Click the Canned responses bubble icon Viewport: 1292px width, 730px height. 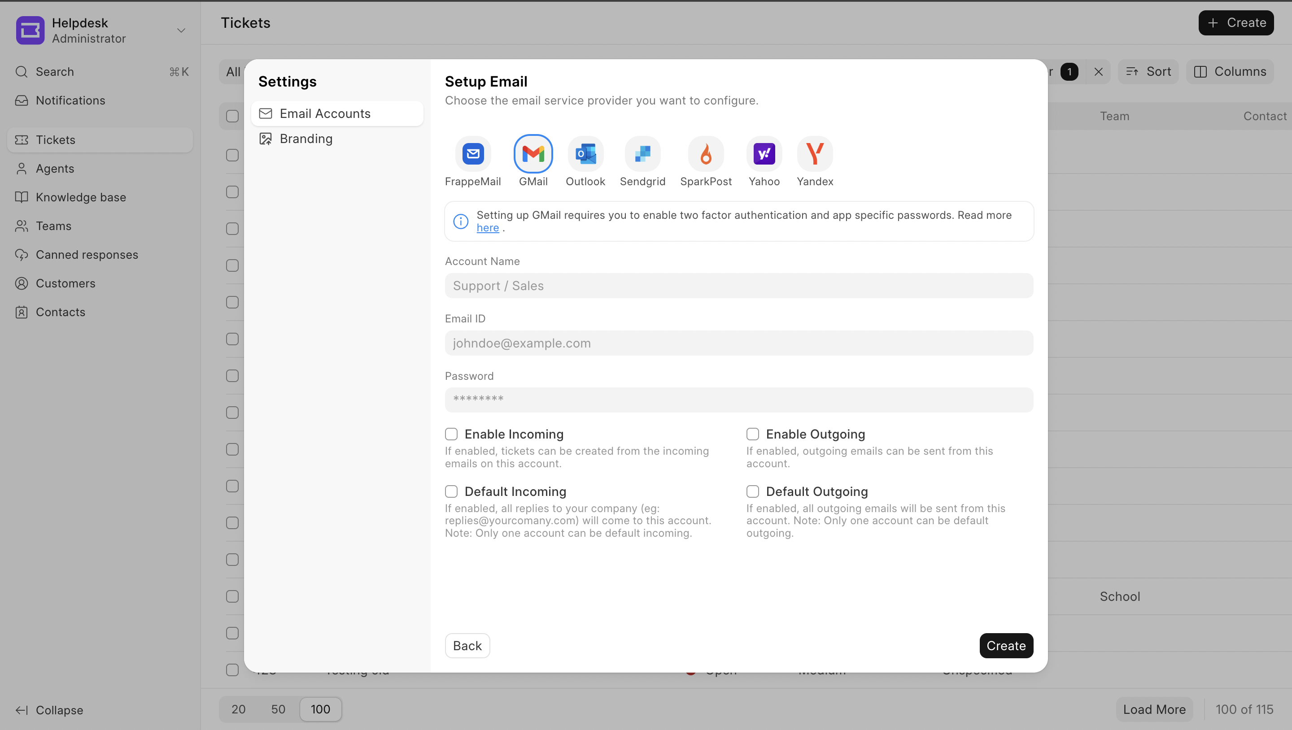(x=22, y=255)
